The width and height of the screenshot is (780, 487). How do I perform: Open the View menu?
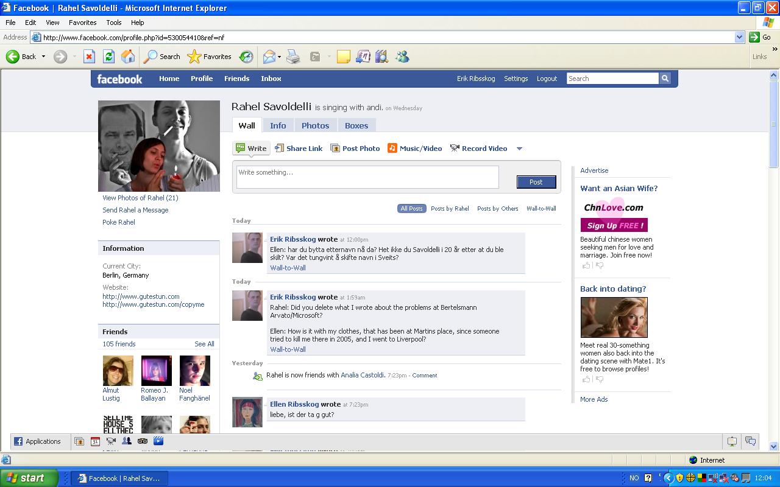(52, 23)
